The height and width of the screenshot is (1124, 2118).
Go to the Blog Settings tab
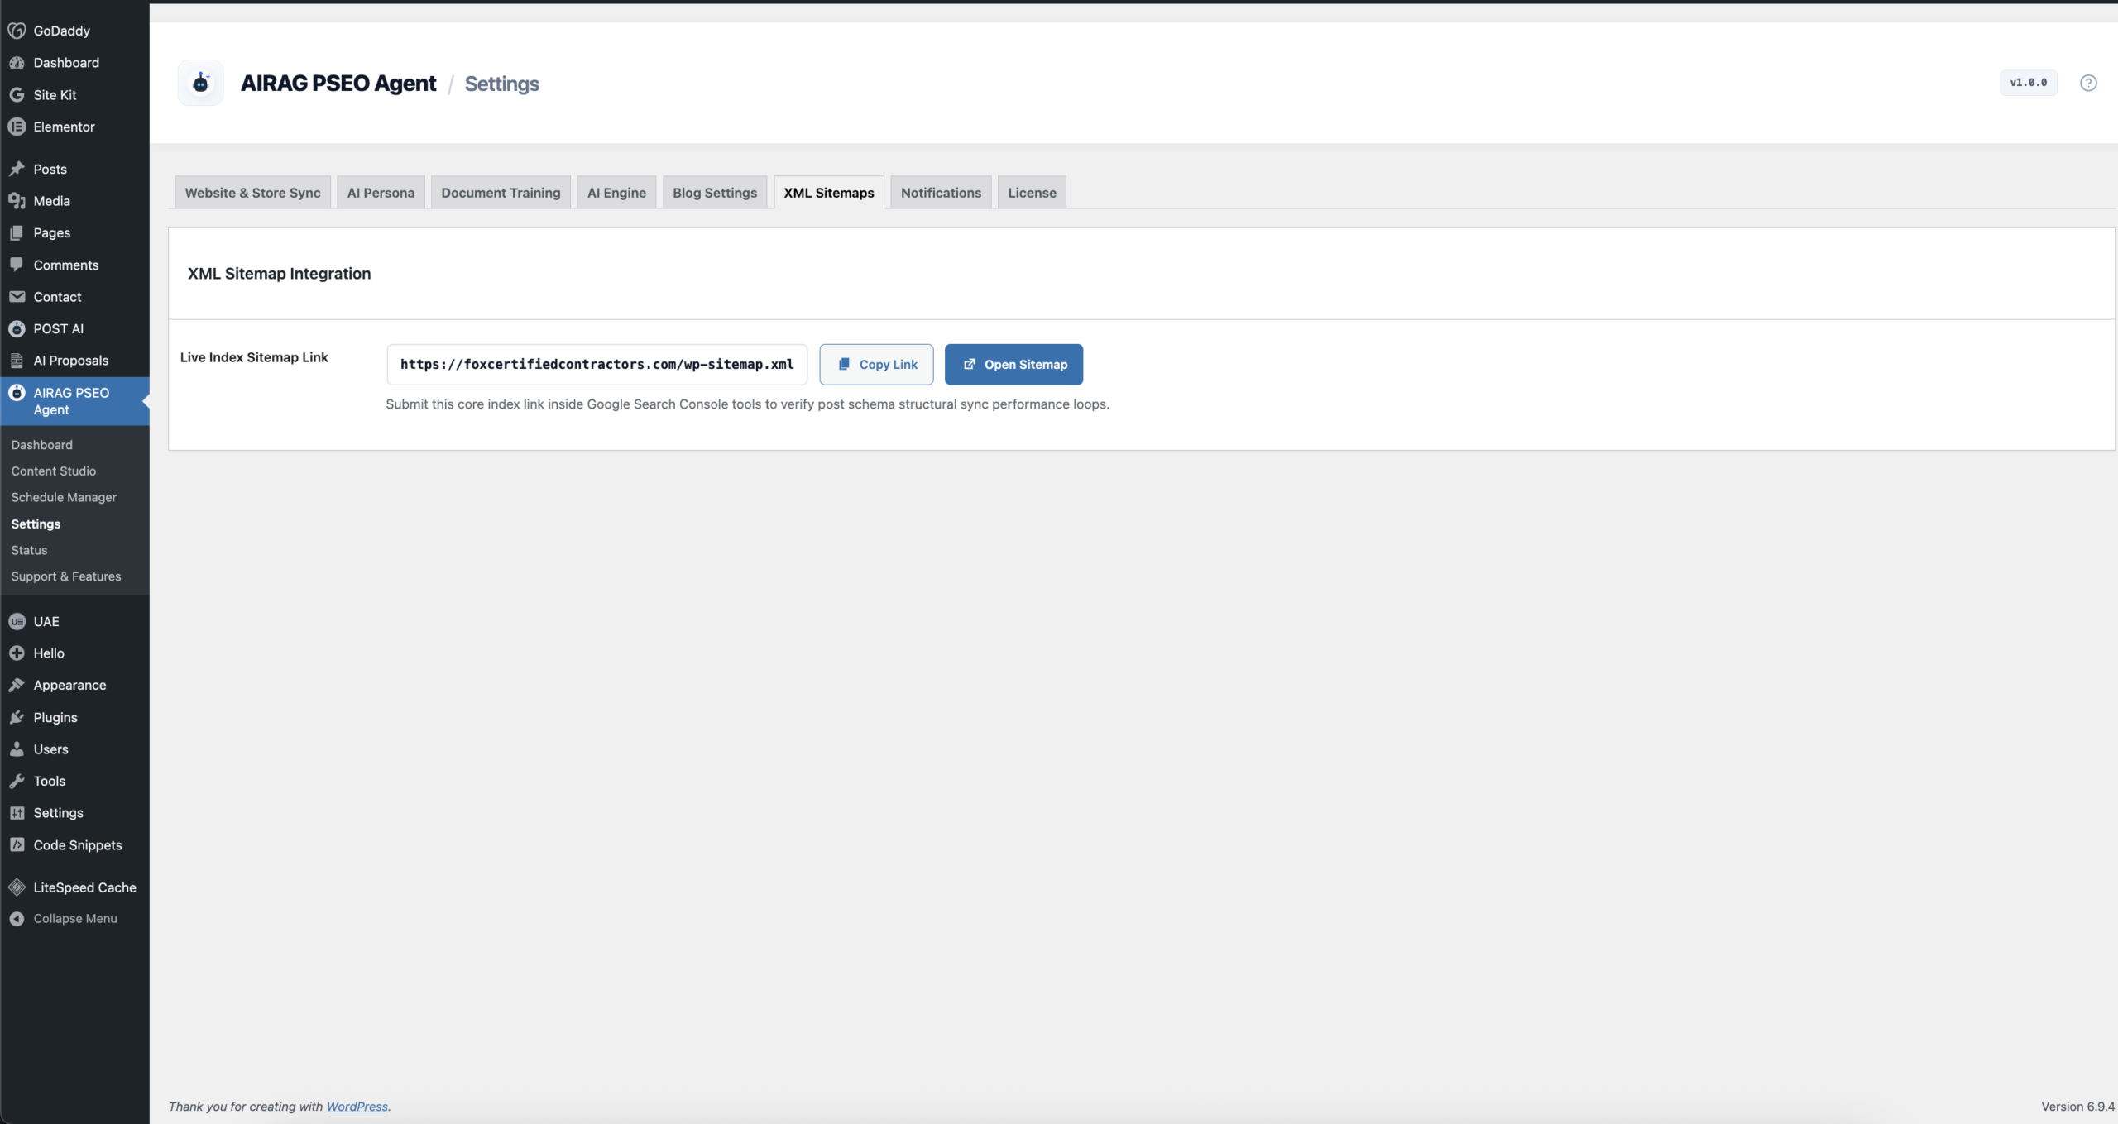[x=715, y=193]
